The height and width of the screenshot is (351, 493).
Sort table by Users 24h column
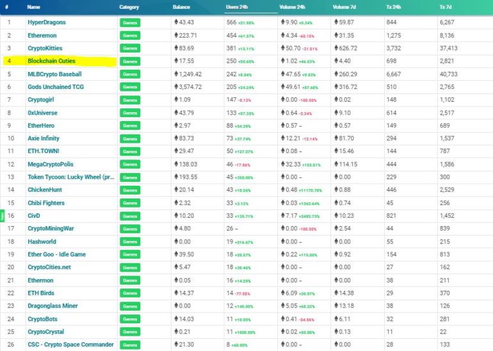(238, 7)
